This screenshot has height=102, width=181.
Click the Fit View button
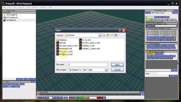(16, 84)
